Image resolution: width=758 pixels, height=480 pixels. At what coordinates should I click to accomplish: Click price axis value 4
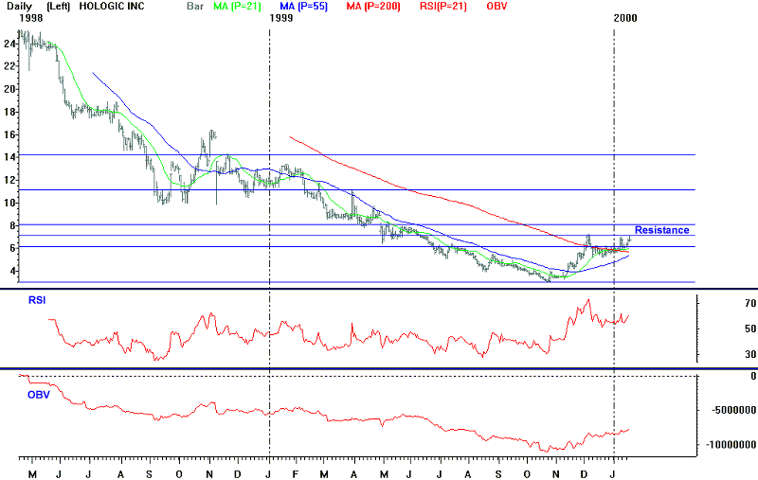[x=12, y=271]
